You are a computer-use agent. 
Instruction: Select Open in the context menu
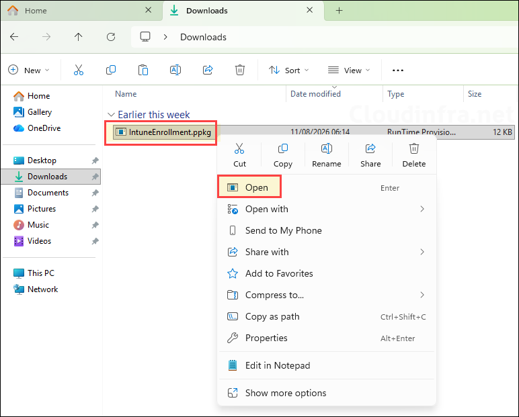[326, 188]
